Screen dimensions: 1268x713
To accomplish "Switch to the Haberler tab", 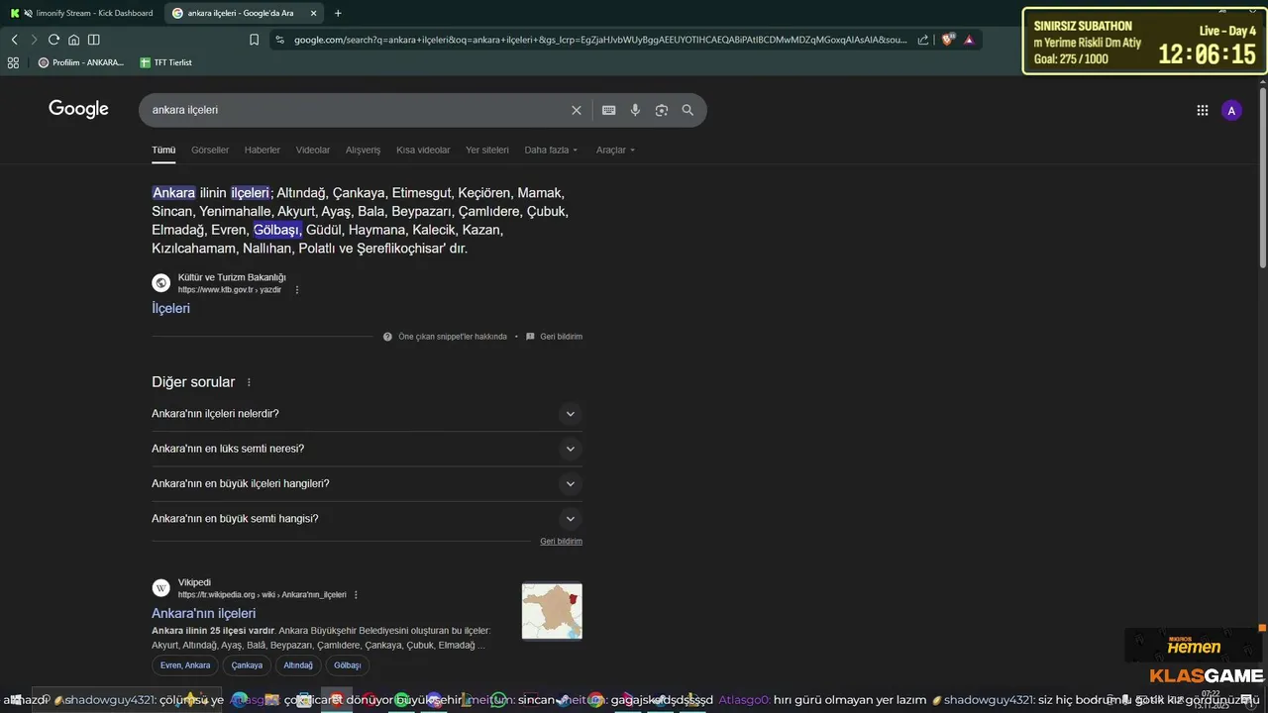I will click(263, 151).
